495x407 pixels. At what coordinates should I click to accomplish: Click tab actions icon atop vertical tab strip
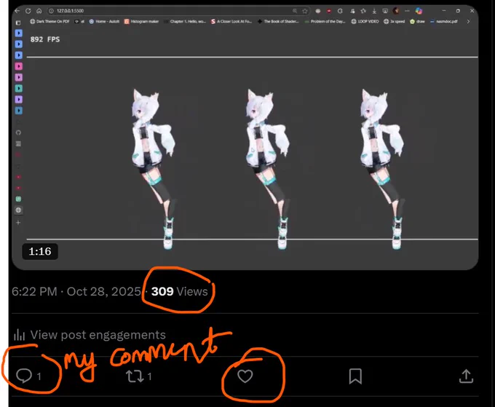(18, 23)
